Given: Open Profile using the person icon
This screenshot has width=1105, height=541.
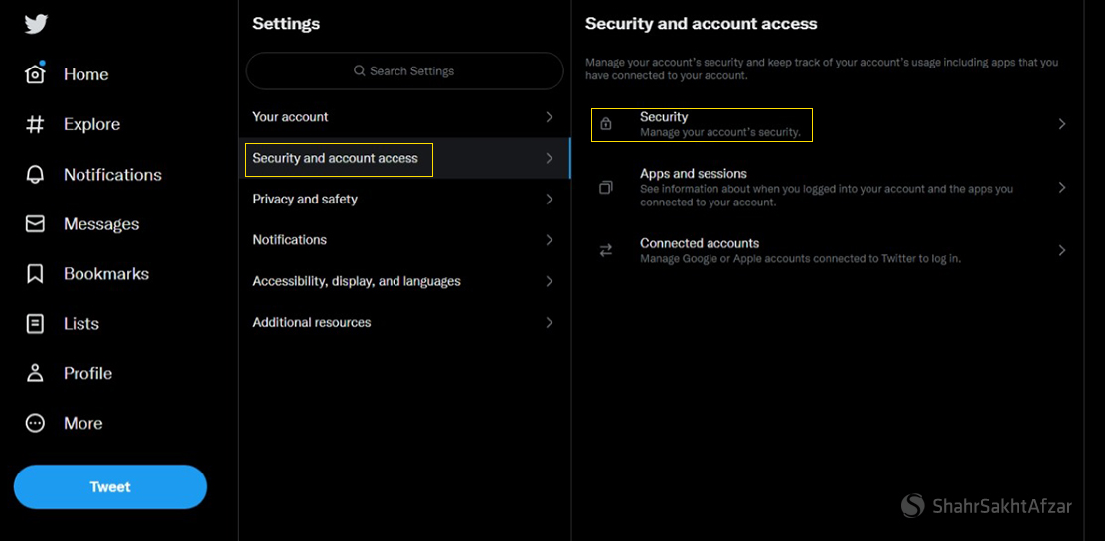Looking at the screenshot, I should click(36, 373).
